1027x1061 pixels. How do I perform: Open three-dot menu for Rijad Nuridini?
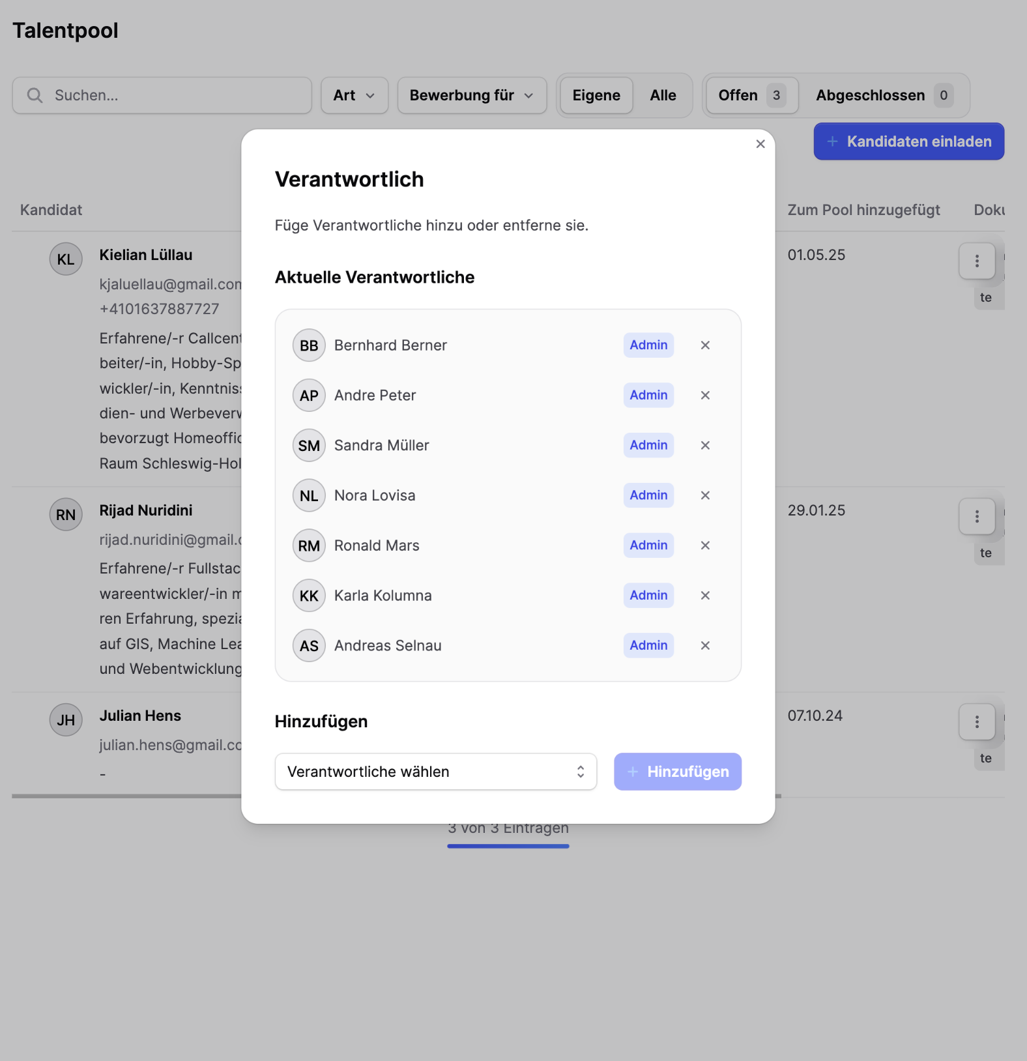(x=976, y=517)
